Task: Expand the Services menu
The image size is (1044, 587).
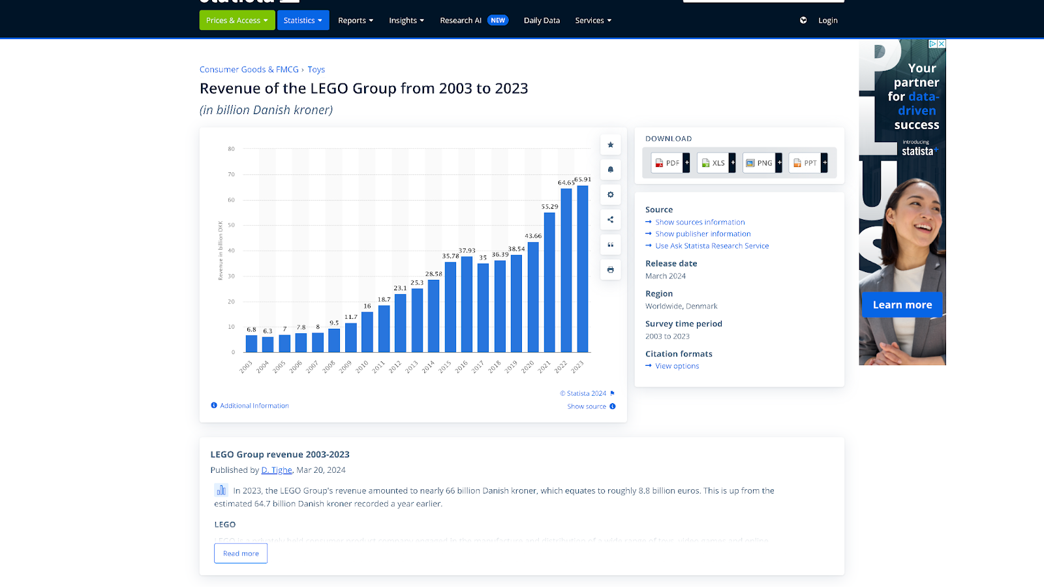Action: tap(593, 20)
